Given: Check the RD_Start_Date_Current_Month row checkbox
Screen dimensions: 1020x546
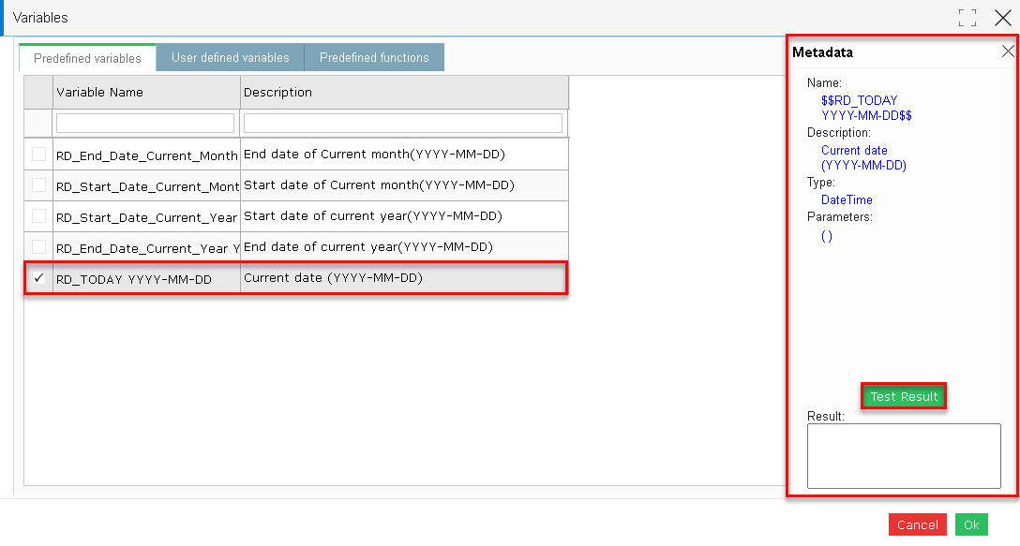Looking at the screenshot, I should pos(39,185).
